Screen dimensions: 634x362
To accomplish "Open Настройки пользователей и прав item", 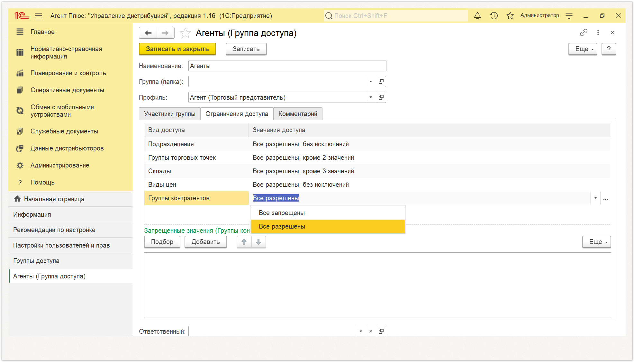I will point(71,245).
